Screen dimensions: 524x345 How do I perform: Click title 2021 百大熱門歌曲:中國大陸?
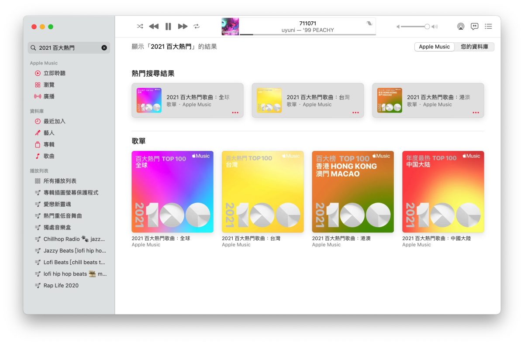click(437, 239)
